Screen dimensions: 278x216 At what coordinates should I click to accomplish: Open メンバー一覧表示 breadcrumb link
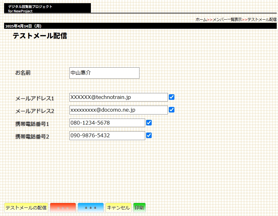(x=227, y=20)
